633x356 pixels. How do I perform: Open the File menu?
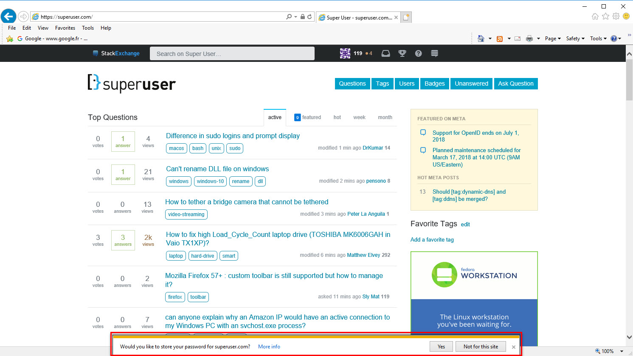[x=12, y=28]
